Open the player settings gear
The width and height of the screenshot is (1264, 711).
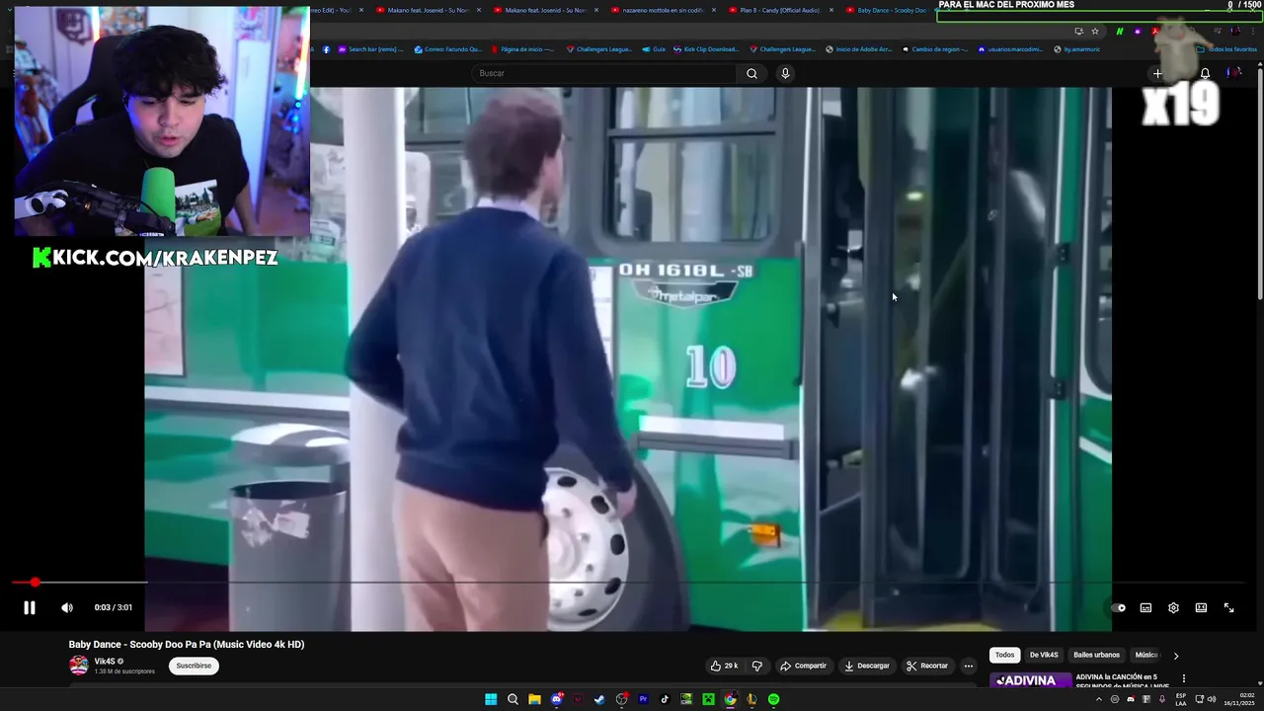tap(1173, 608)
